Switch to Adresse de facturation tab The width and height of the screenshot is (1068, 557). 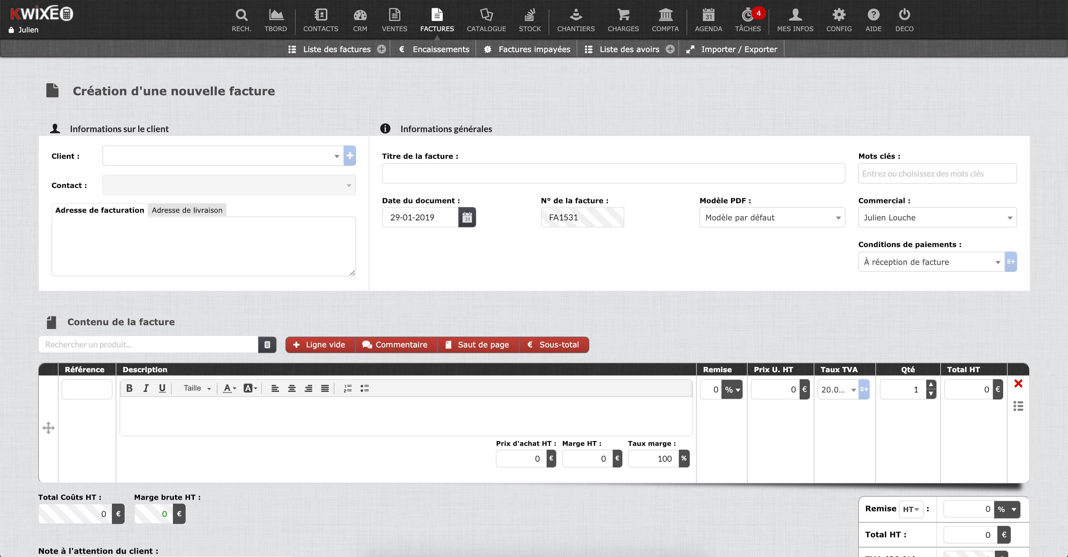click(x=99, y=210)
